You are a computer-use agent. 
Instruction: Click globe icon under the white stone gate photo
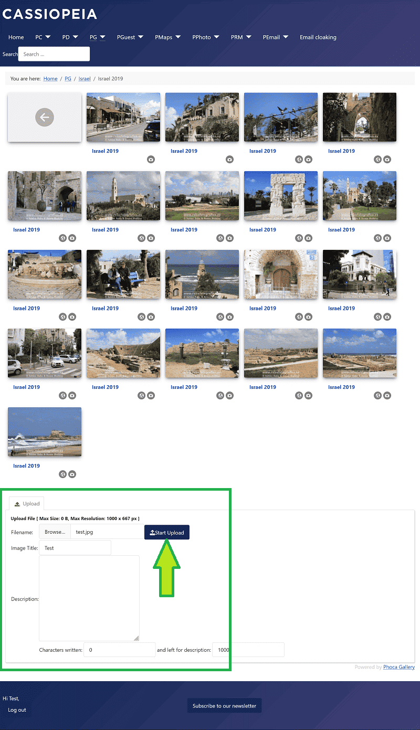[299, 238]
